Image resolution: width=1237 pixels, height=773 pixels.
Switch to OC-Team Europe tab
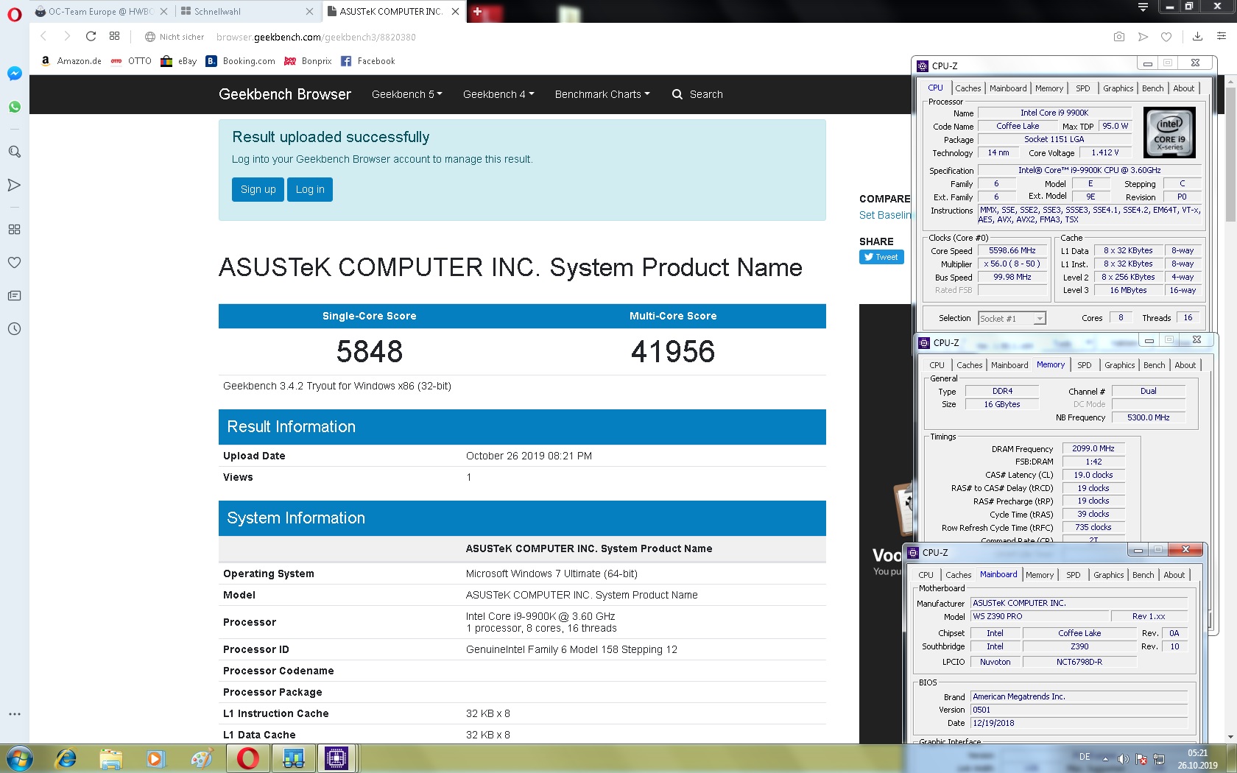tap(100, 12)
